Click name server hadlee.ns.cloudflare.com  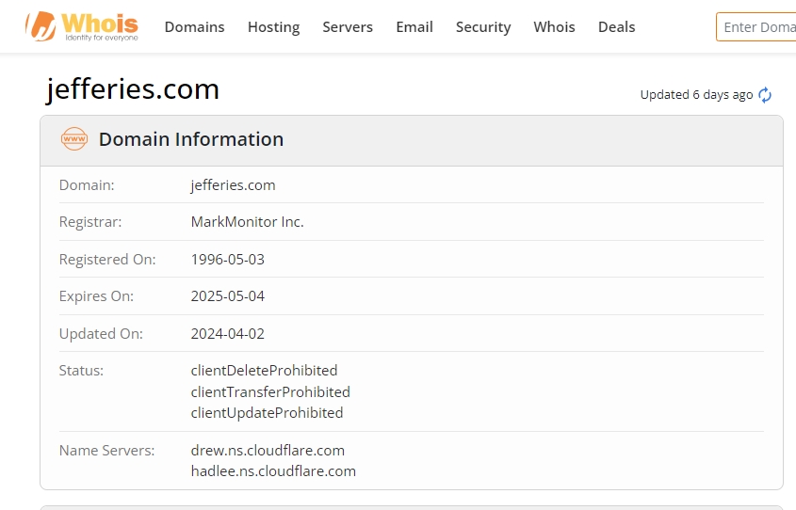coord(273,471)
